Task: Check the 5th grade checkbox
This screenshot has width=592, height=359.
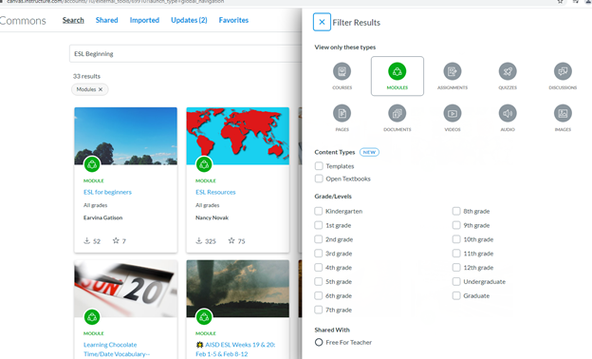Action: pyautogui.click(x=319, y=281)
